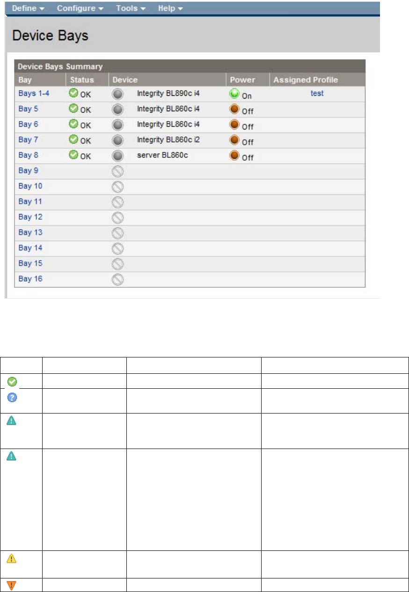
Task: Click the Assigned Profile column header
Action: (x=306, y=80)
